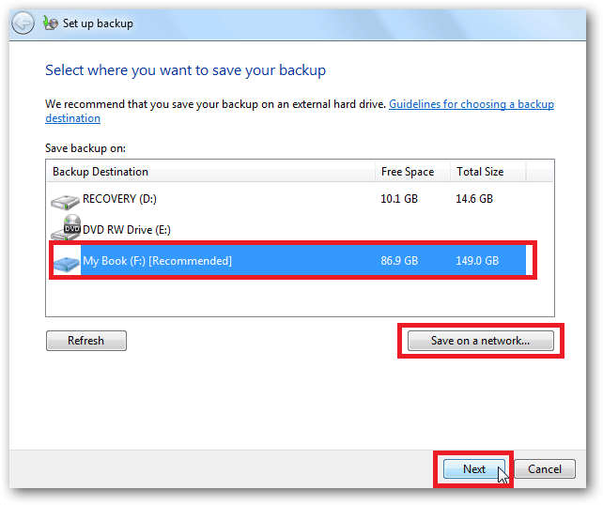The height and width of the screenshot is (505, 603).
Task: Click the 14.6 GB total size value
Action: click(474, 199)
